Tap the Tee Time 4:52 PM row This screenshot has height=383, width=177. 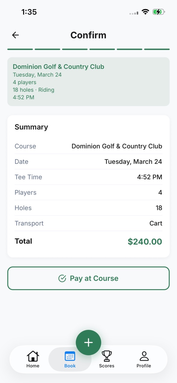(x=88, y=177)
